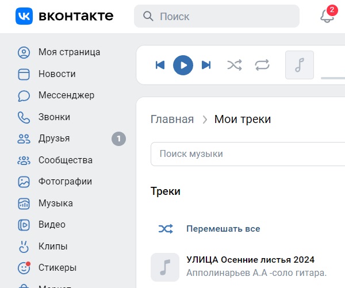
Task: Play track УЛИЦА Осенние листья 2024
Action: 250,260
